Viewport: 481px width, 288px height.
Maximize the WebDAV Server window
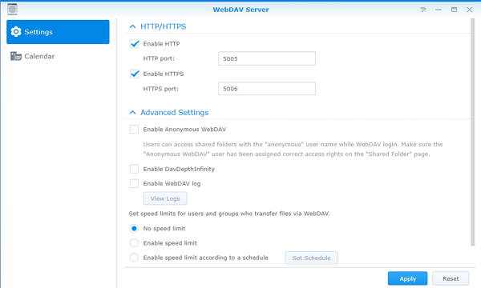point(454,10)
